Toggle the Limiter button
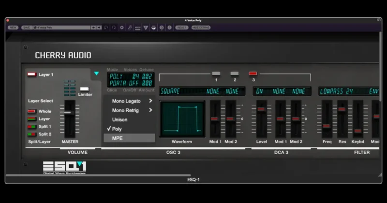This screenshot has width=387, height=203. (84, 89)
